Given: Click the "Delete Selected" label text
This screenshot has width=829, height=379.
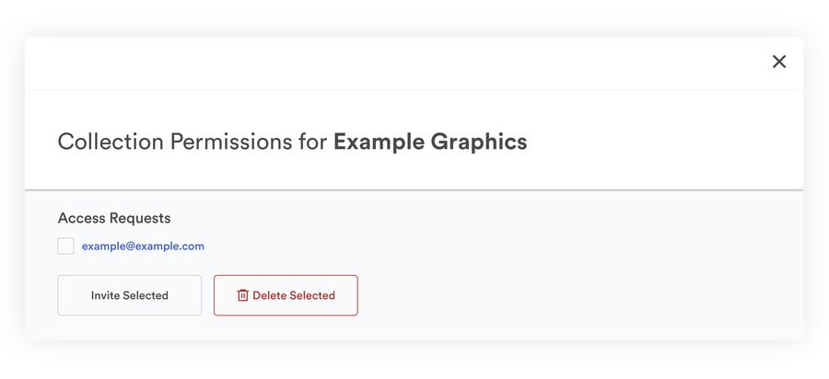Looking at the screenshot, I should 294,295.
